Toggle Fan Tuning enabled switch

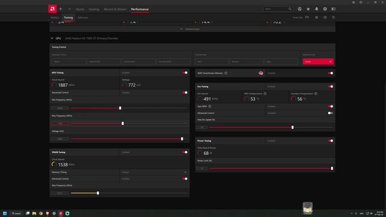coord(331,87)
